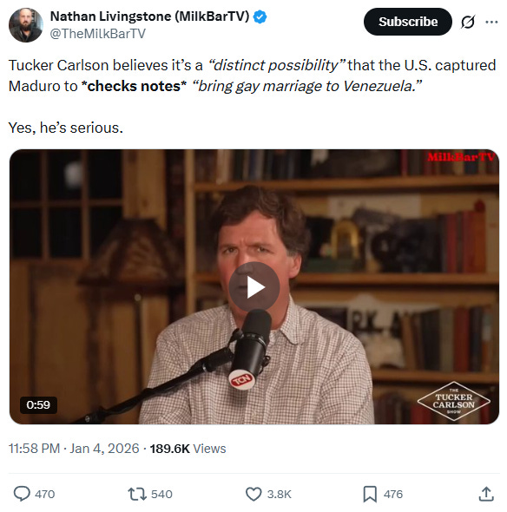Viewport: 507px width, 512px height.
Task: Play the Tucker Carlson video
Action: coord(254,287)
